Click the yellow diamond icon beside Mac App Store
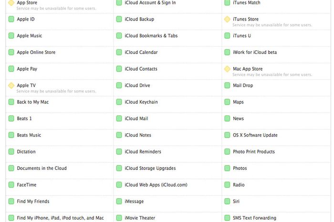334x222 pixels. point(227,69)
